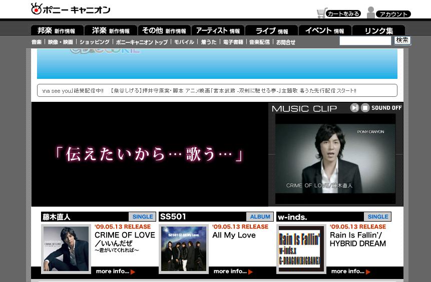Go to 映像・映画 section link

click(61, 42)
